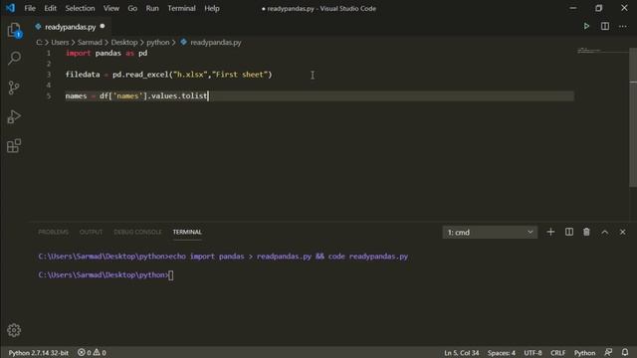Split the terminal panel
Image resolution: width=637 pixels, height=358 pixels.
(569, 232)
